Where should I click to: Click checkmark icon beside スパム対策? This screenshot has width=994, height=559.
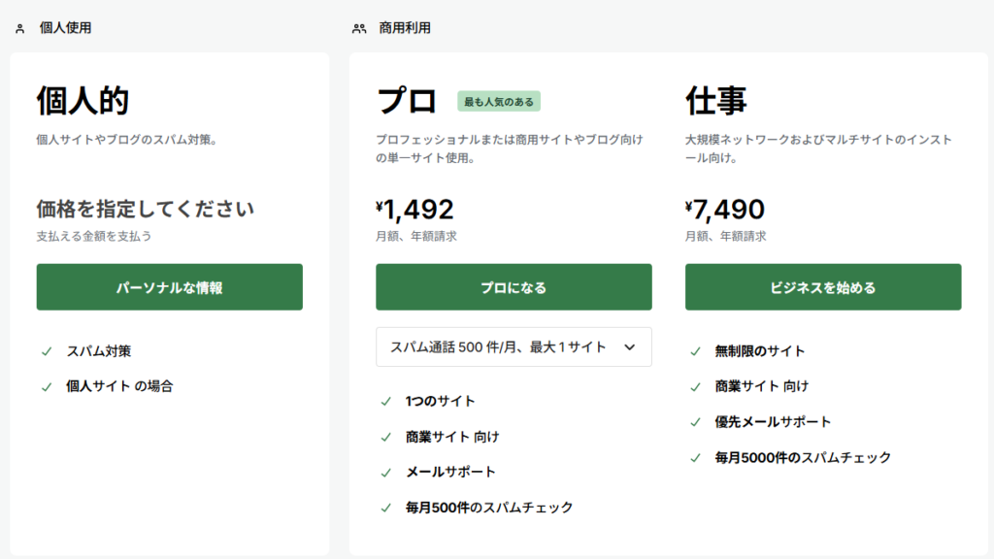(x=47, y=351)
